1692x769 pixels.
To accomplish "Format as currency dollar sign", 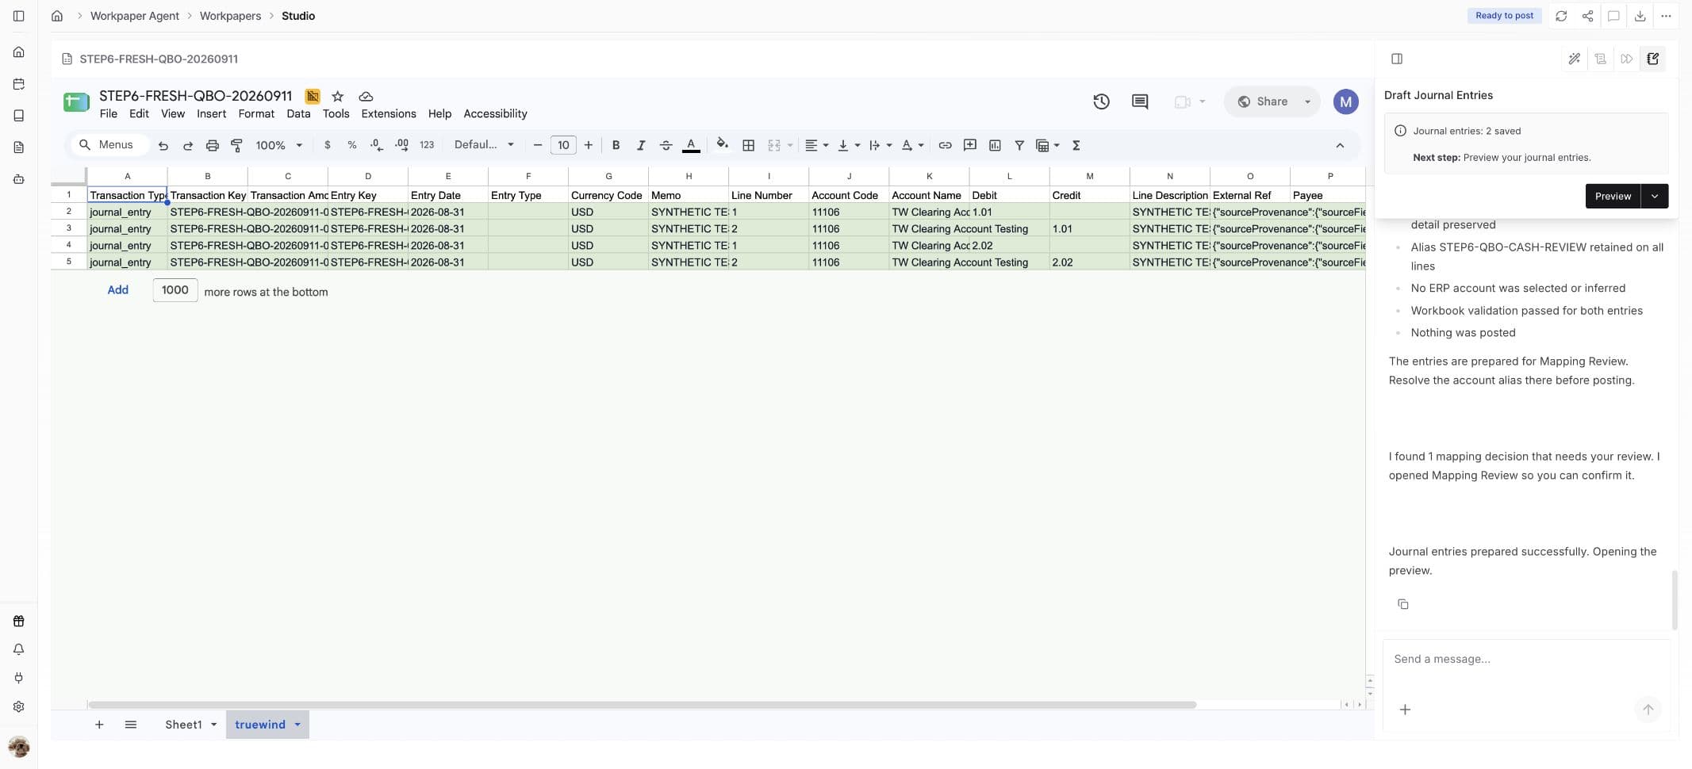I will (328, 145).
